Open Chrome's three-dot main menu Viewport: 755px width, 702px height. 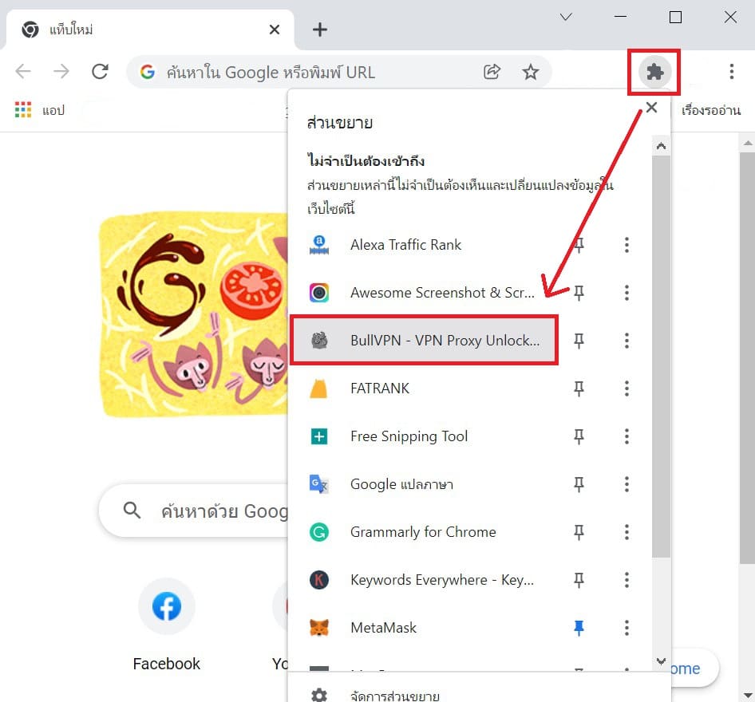point(731,72)
